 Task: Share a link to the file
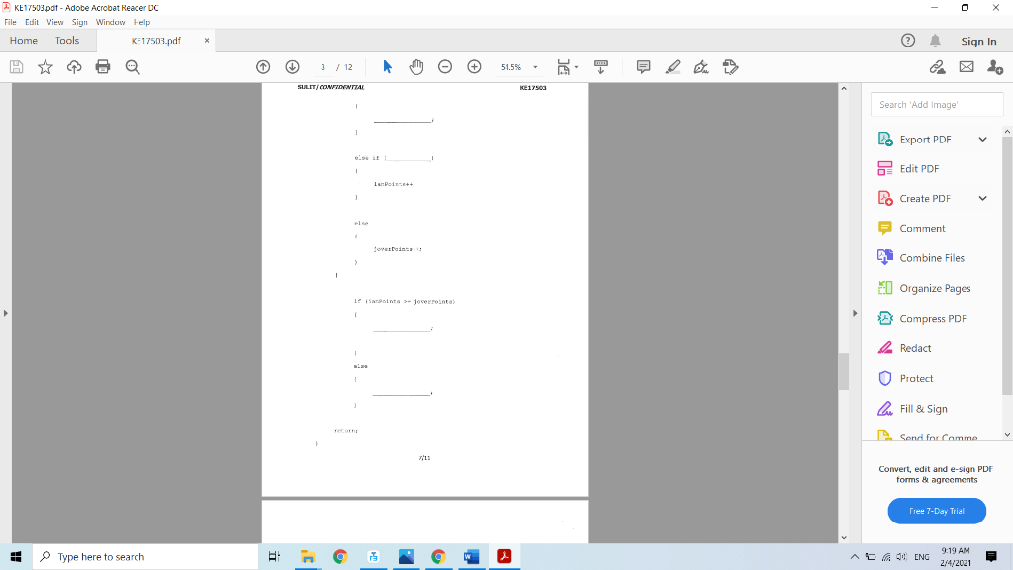coord(938,67)
